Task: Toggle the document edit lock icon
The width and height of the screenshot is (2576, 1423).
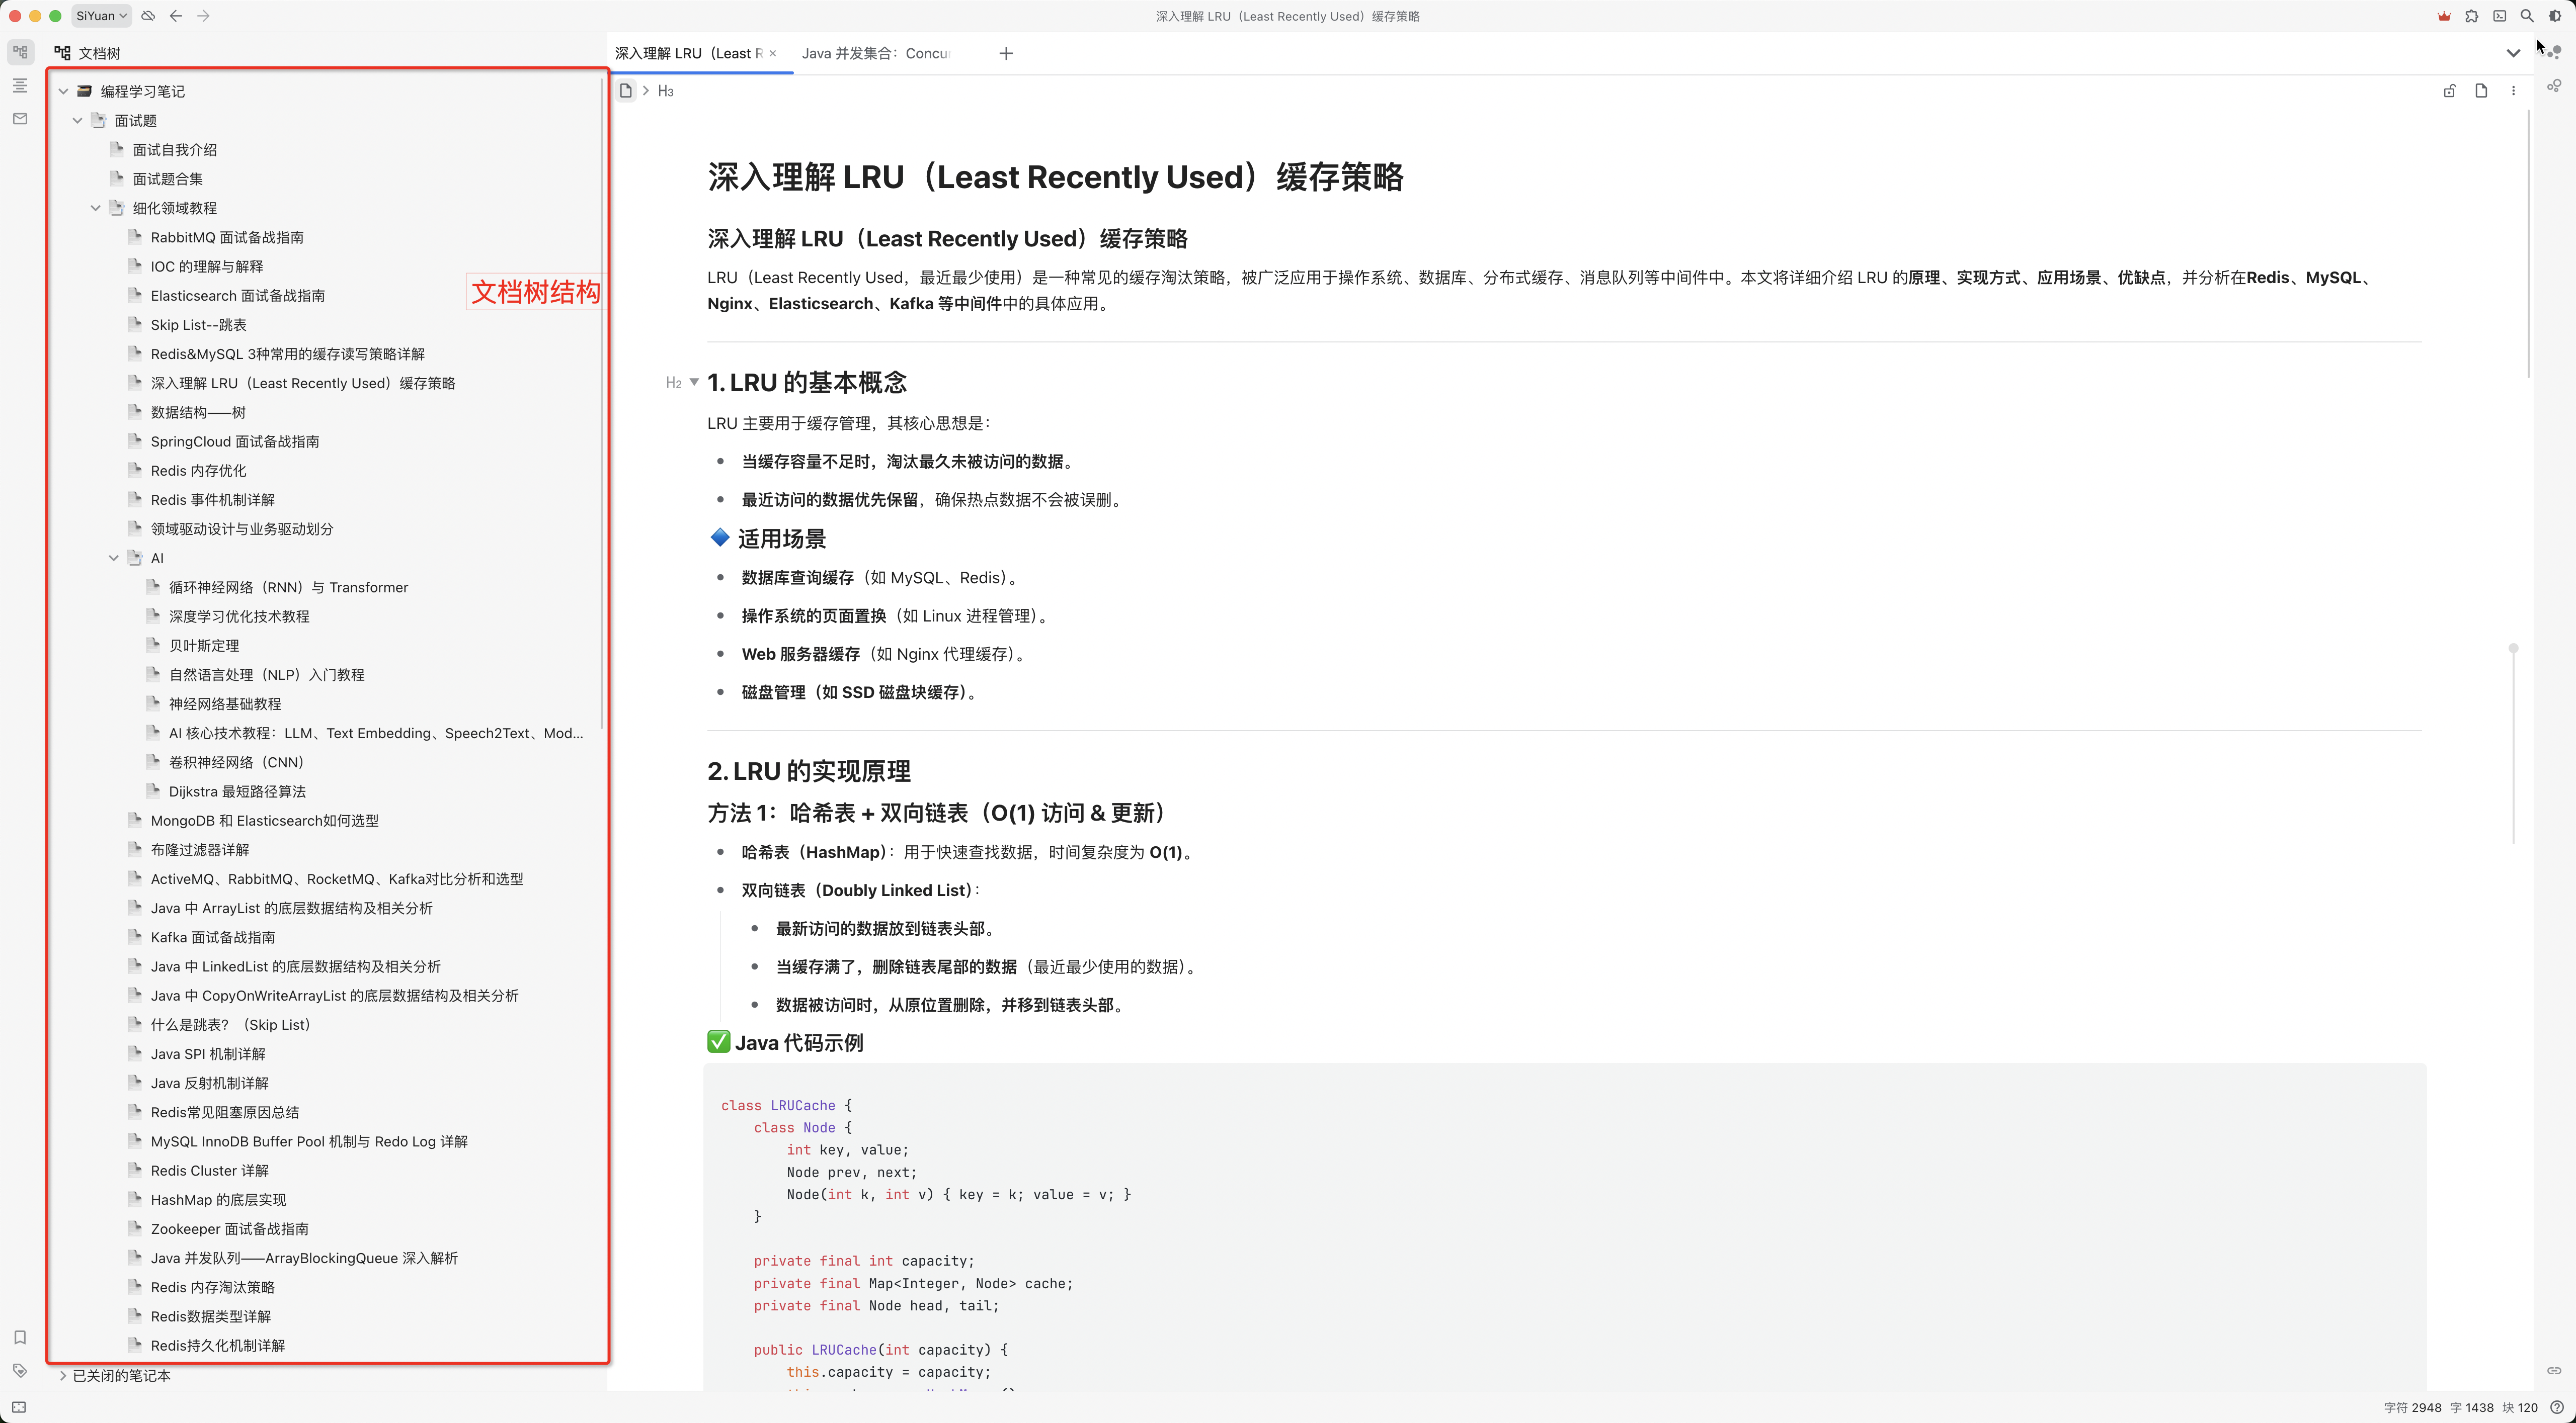Action: [x=2449, y=91]
